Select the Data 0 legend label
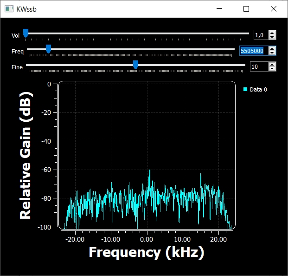The image size is (288, 276). point(258,90)
